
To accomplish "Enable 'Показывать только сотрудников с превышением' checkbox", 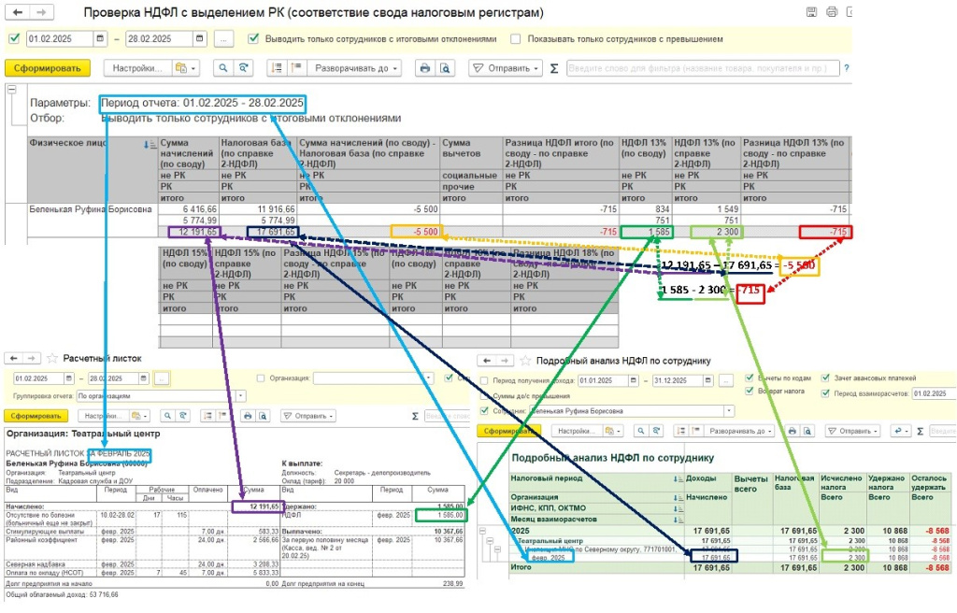I will pyautogui.click(x=516, y=39).
